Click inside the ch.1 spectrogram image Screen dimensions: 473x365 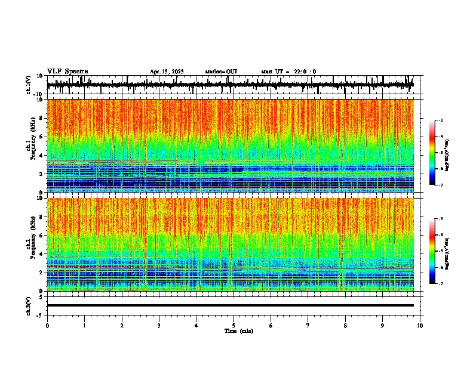tap(230, 146)
